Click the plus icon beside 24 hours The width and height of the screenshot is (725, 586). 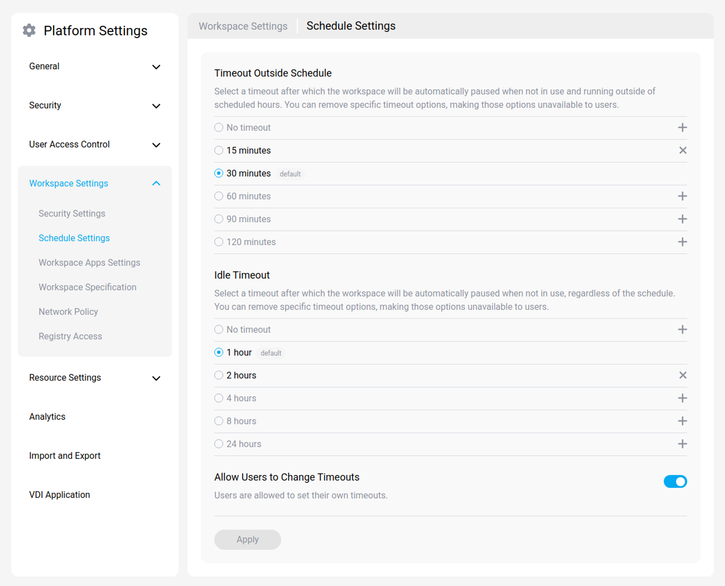(683, 444)
